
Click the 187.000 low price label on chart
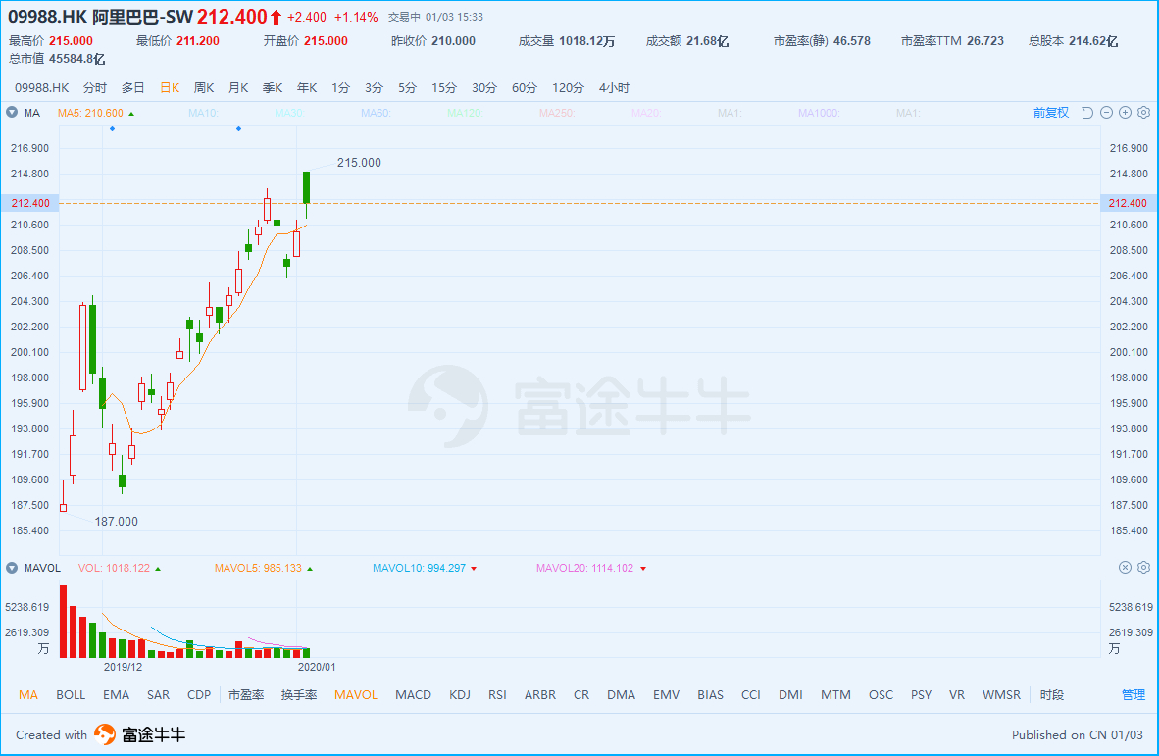[x=116, y=522]
